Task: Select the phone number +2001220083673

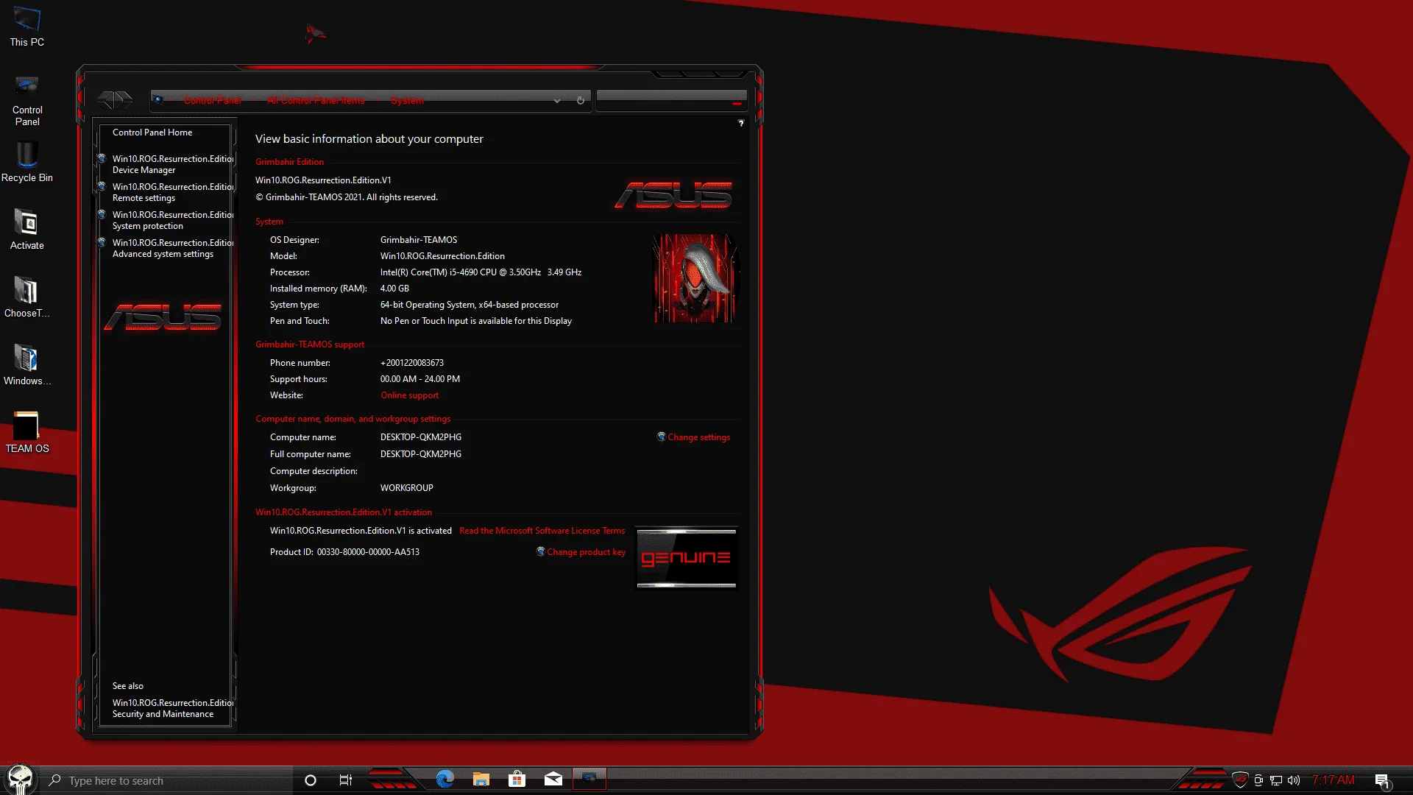Action: pyautogui.click(x=412, y=363)
